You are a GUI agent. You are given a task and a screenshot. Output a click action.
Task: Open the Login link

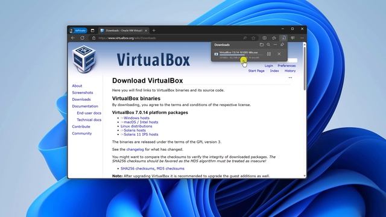(x=268, y=66)
